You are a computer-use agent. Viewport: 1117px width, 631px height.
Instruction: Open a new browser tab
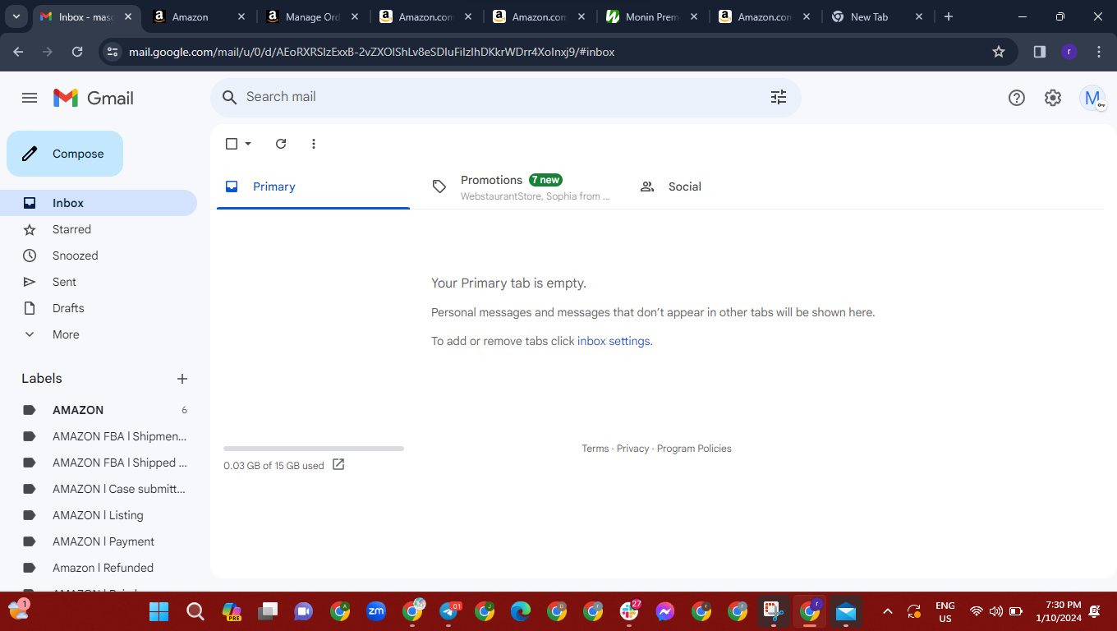coord(949,16)
